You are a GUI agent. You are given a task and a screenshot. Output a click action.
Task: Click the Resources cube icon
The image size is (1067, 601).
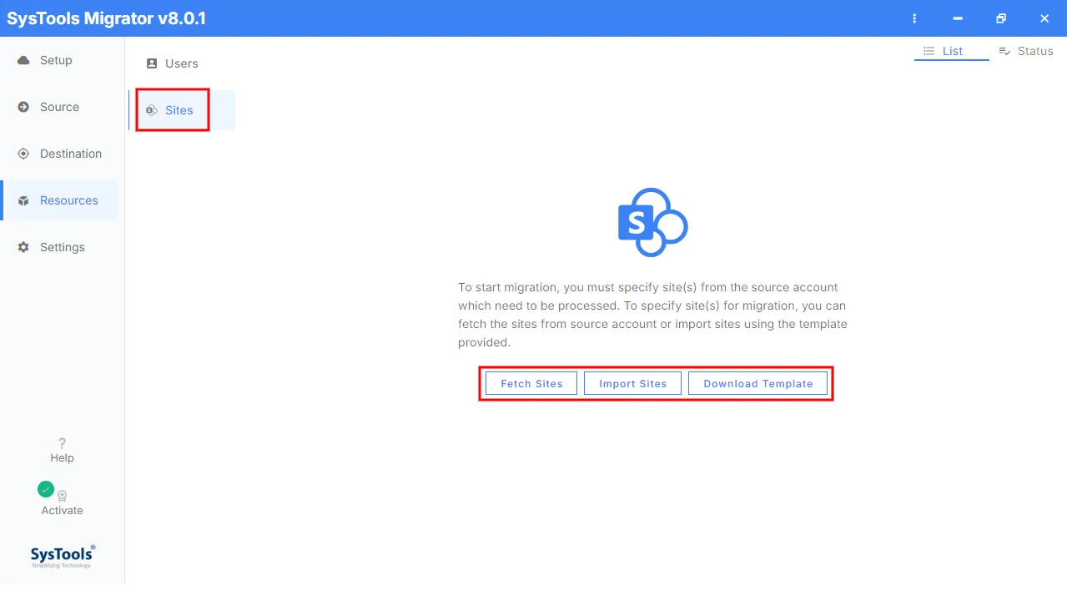(23, 200)
